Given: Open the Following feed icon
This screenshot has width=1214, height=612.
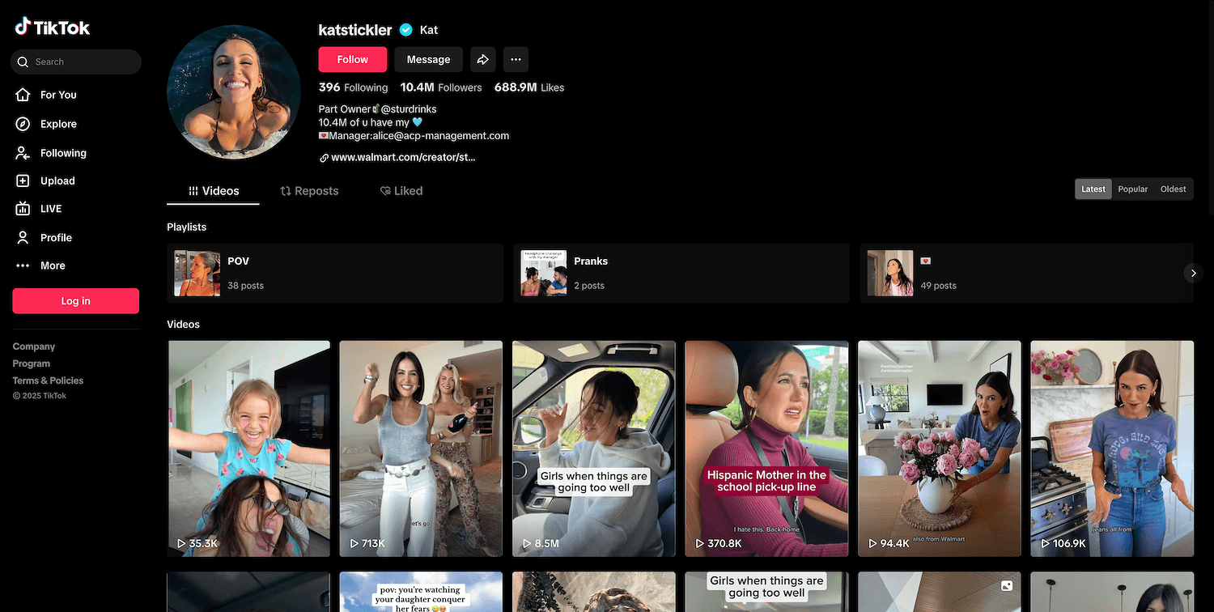Looking at the screenshot, I should 23,153.
